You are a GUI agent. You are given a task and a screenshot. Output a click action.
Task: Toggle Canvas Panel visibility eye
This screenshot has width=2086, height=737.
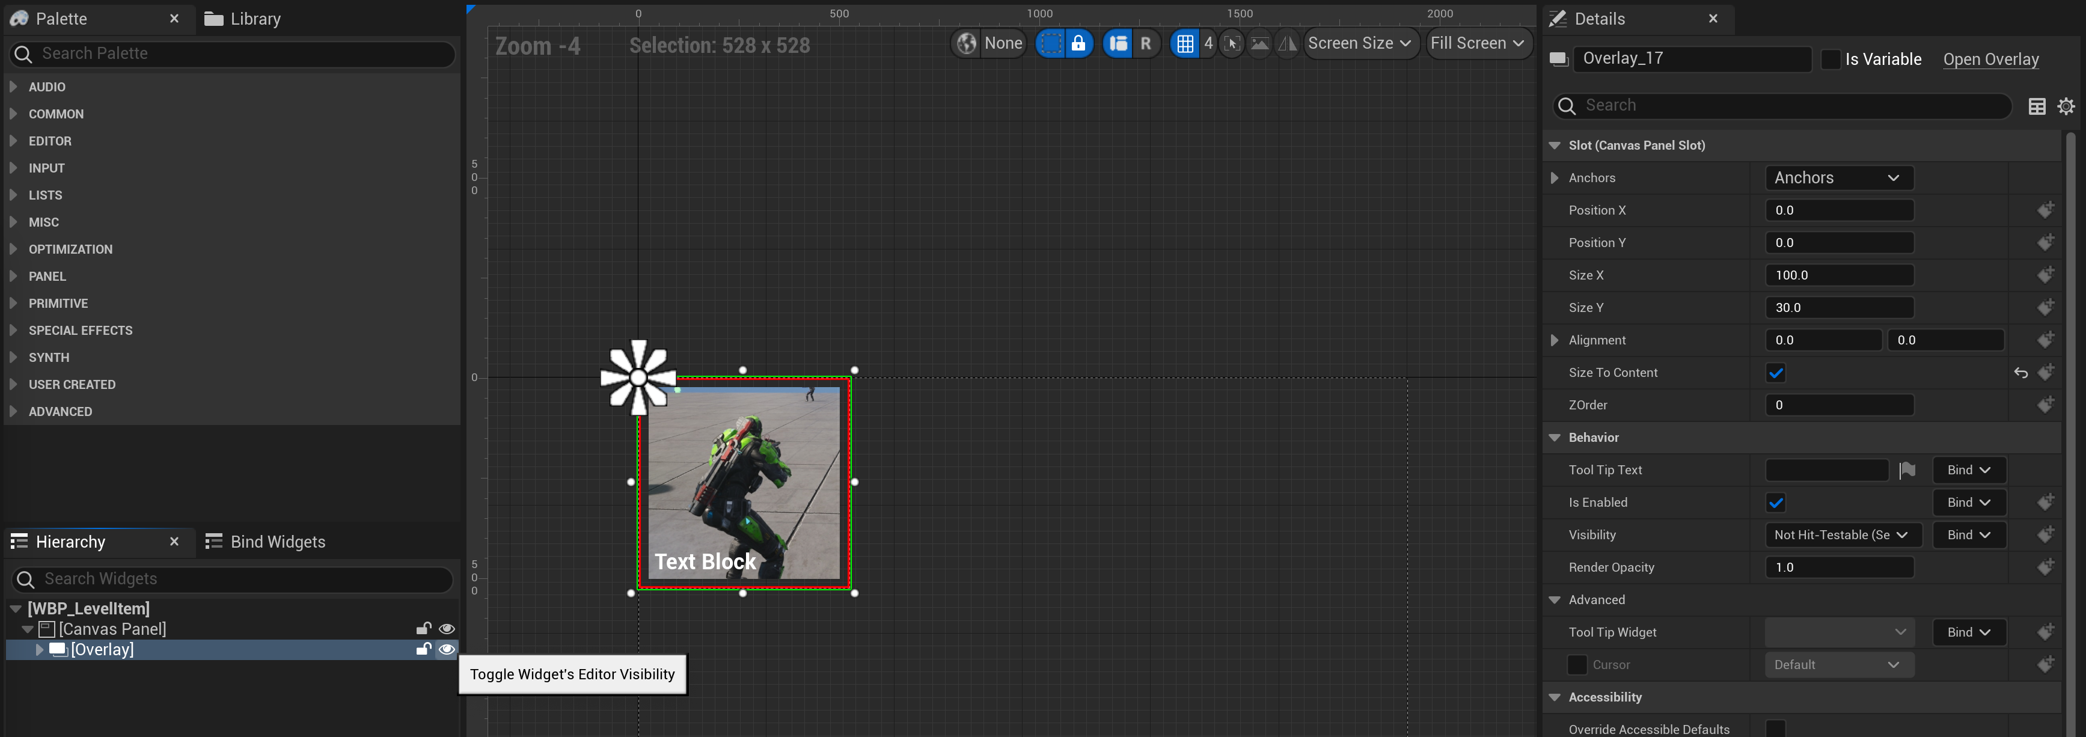click(446, 628)
